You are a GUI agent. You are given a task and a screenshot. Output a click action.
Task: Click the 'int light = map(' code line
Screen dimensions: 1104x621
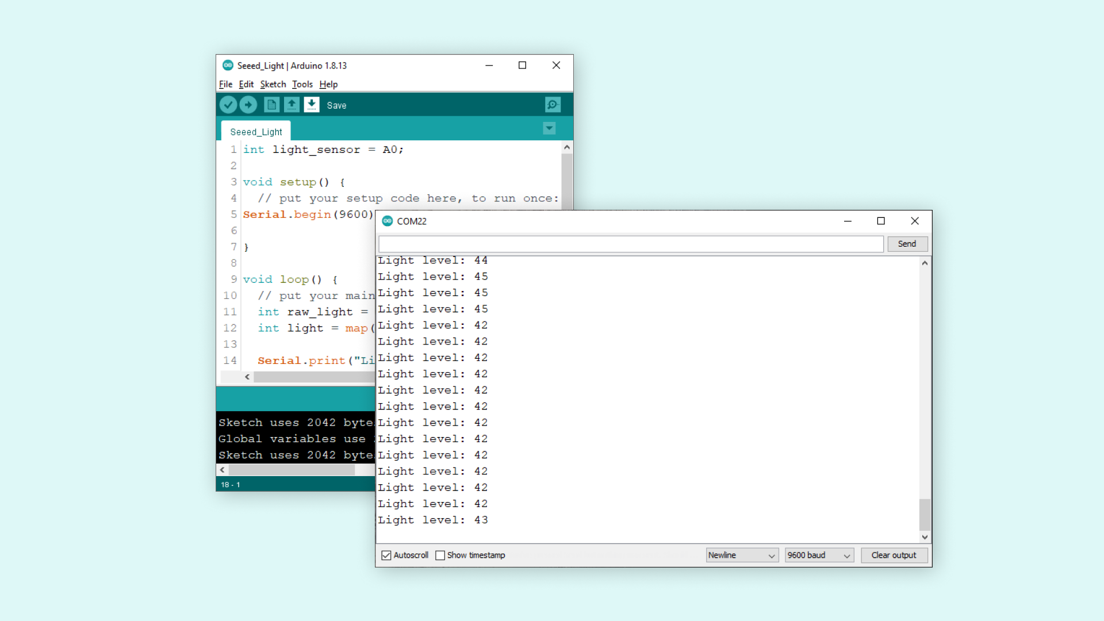coord(316,328)
